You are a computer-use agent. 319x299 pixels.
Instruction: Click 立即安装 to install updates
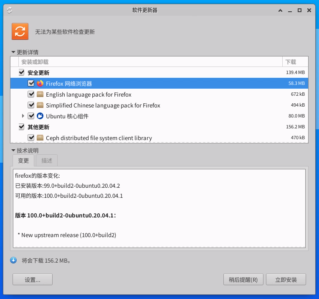click(x=286, y=279)
